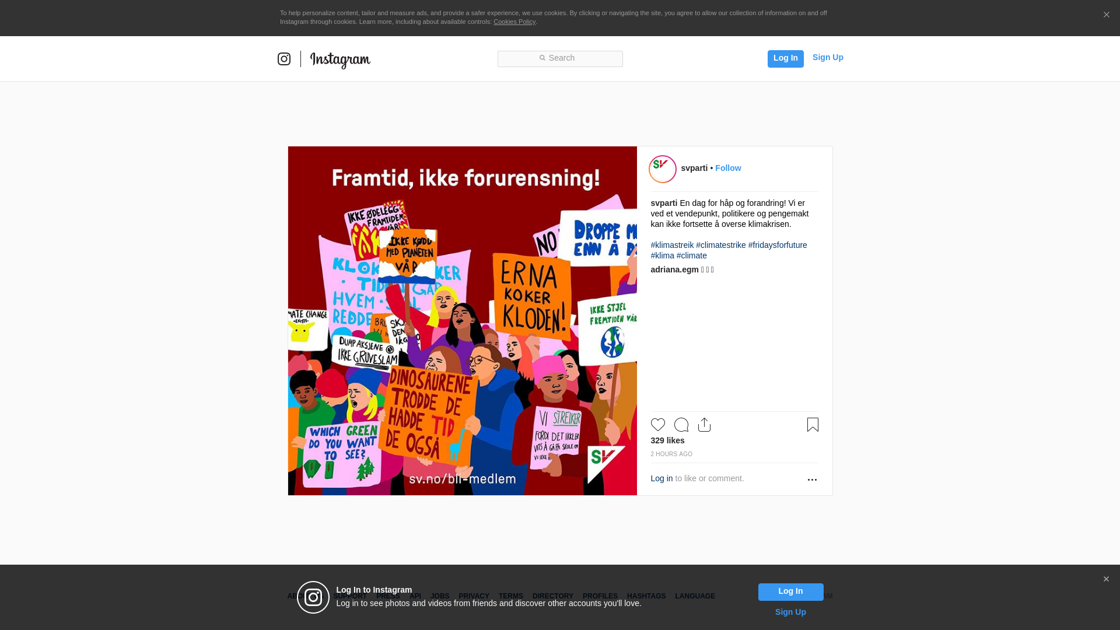Image resolution: width=1120 pixels, height=630 pixels.
Task: Open the svparti profile avatar
Action: pos(663,169)
